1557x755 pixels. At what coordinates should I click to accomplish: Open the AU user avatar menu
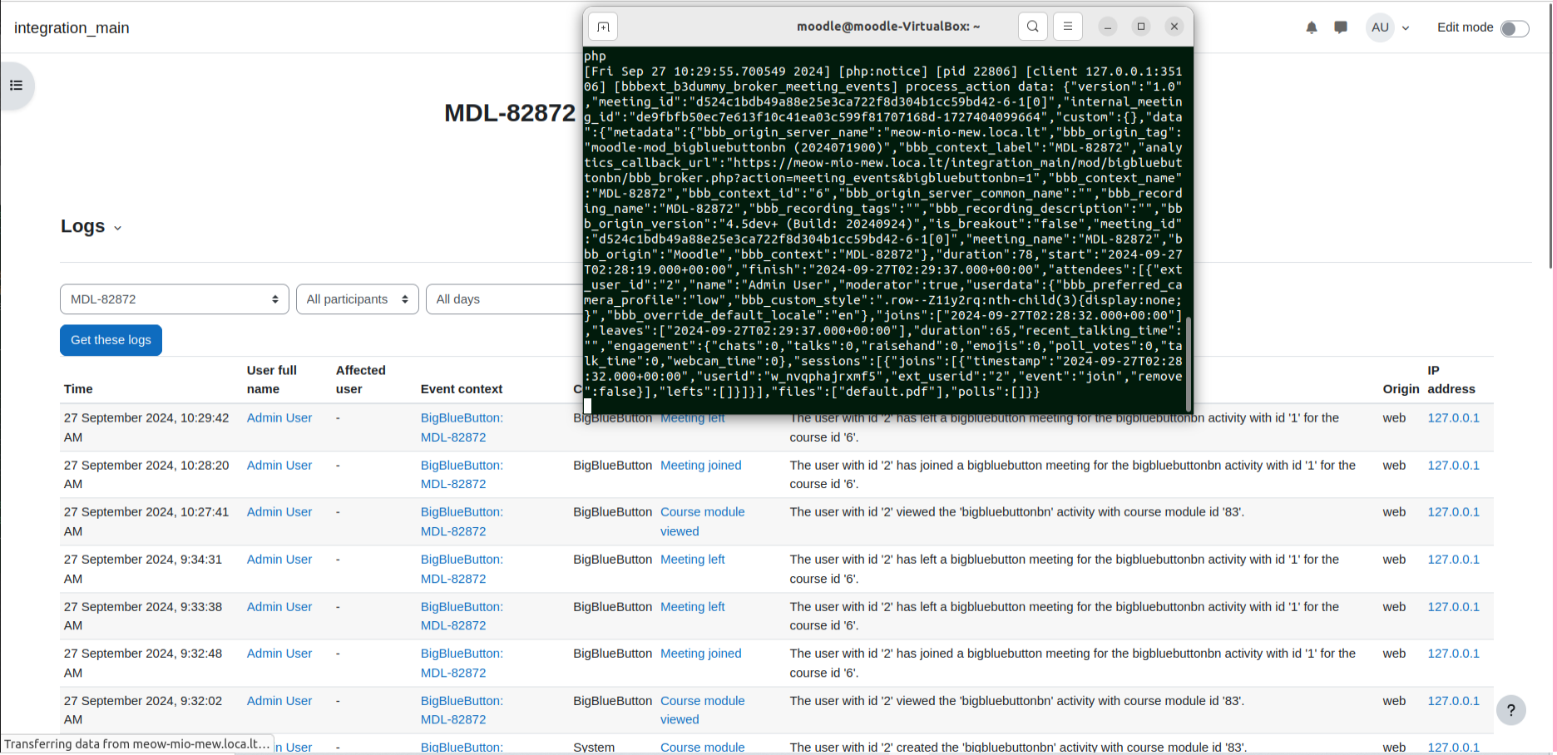[1380, 27]
